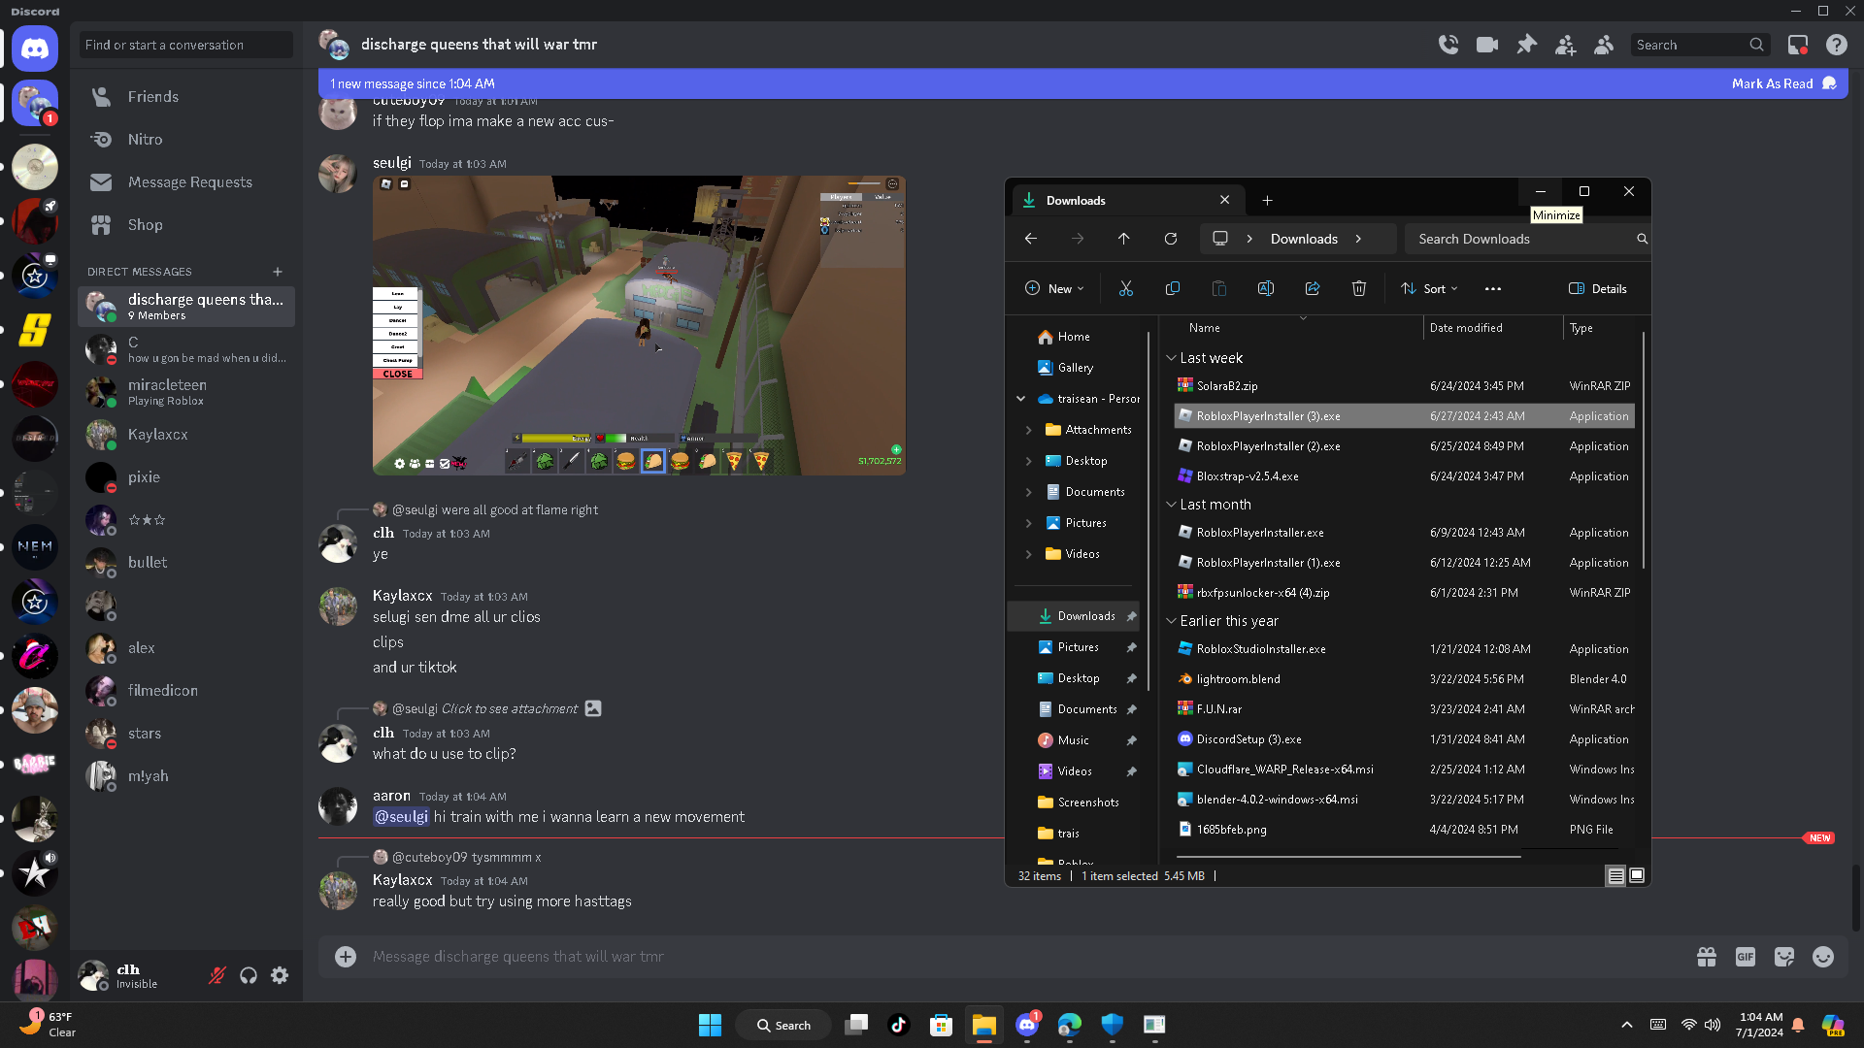Click the @seulgi mention in aaron's message
The height and width of the screenshot is (1048, 1864).
click(401, 817)
